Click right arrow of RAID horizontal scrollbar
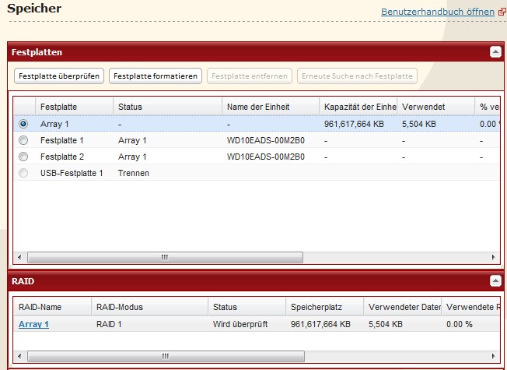Viewport: 507px width, 370px height. point(494,357)
